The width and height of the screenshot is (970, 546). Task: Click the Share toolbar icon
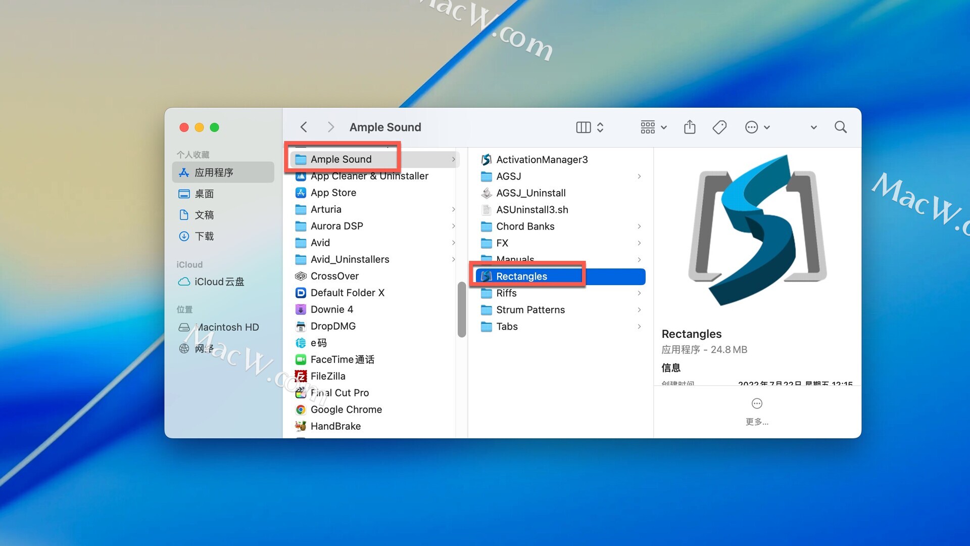[690, 127]
